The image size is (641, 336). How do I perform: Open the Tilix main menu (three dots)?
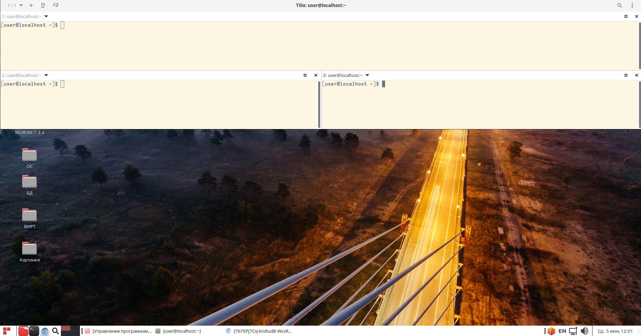pyautogui.click(x=632, y=5)
